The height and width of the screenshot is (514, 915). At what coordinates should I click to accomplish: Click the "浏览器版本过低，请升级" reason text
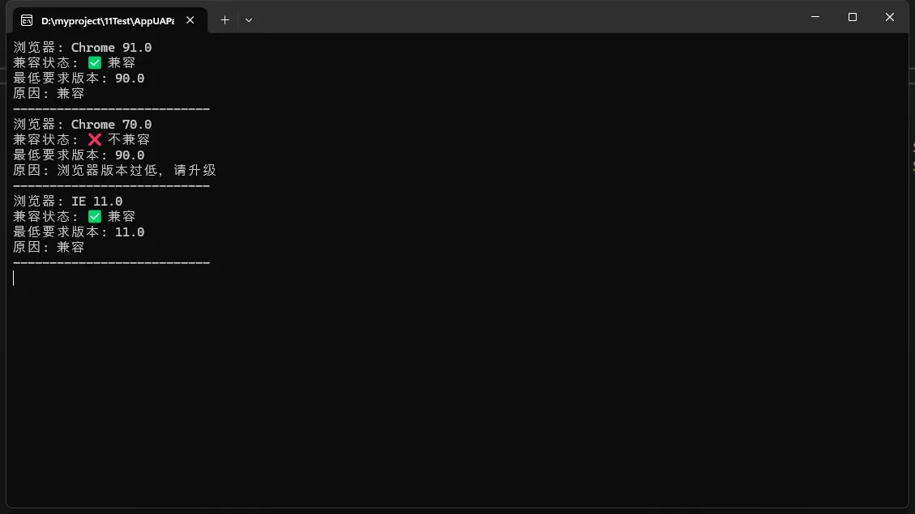pyautogui.click(x=136, y=171)
